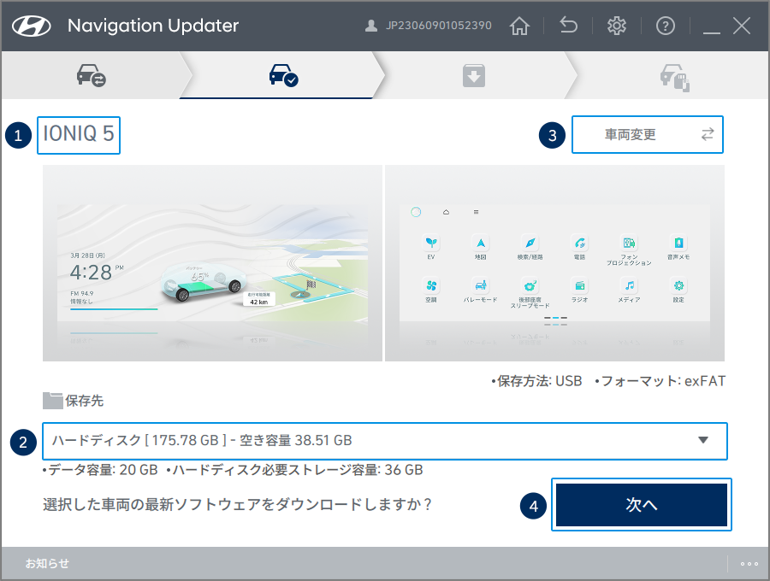The height and width of the screenshot is (581, 770).
Task: Open the hard disk storage dropdown
Action: coord(703,441)
